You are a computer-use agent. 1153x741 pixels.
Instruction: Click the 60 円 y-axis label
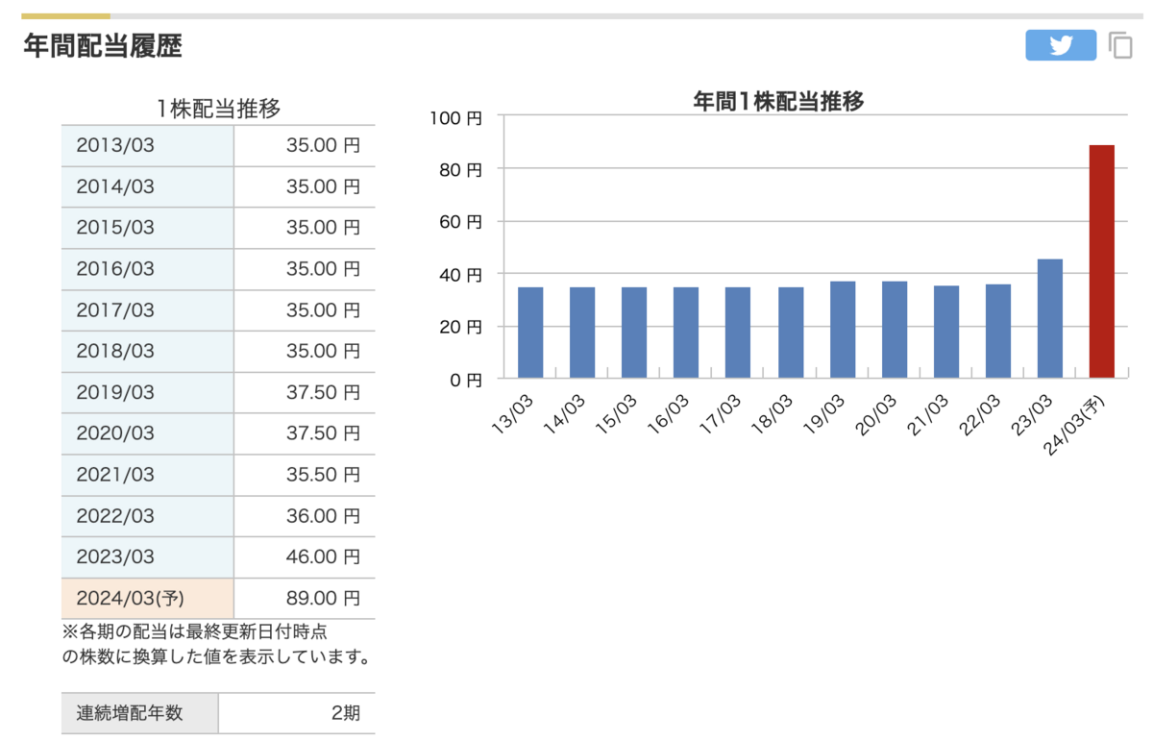click(x=462, y=222)
